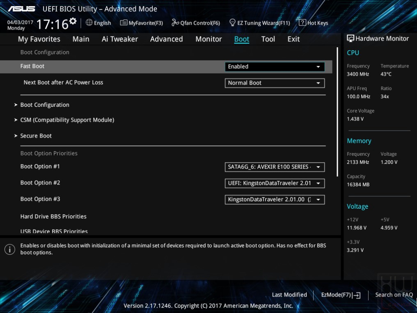The image size is (417, 313).
Task: Switch to the Monitor tab
Action: (208, 39)
